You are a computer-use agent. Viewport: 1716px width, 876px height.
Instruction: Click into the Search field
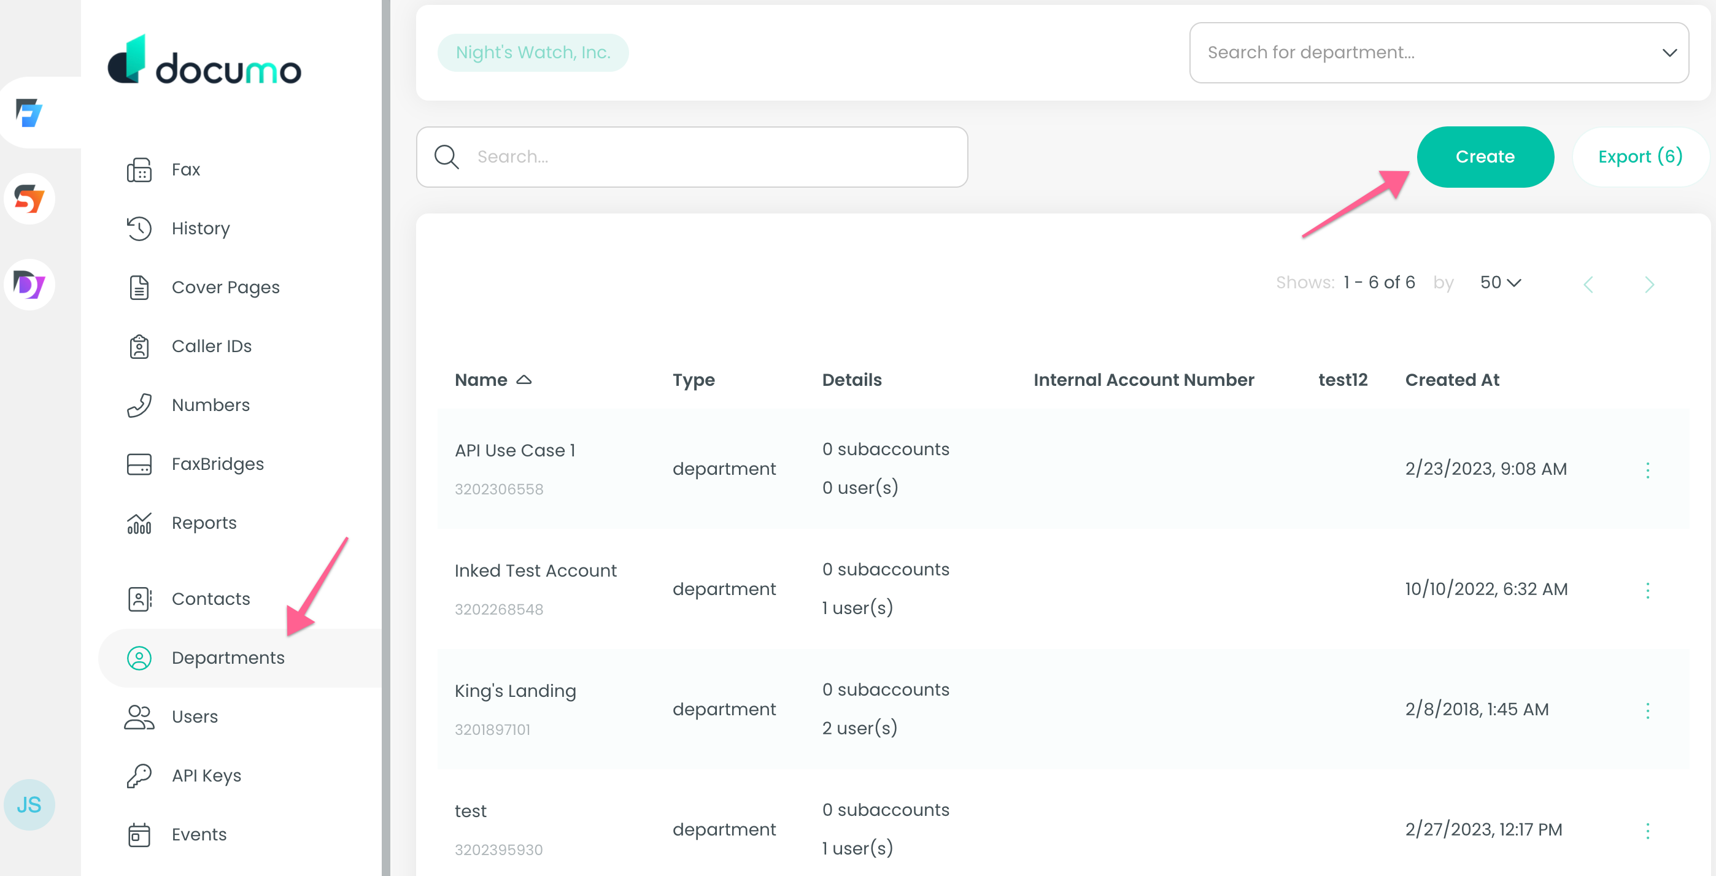coord(692,156)
